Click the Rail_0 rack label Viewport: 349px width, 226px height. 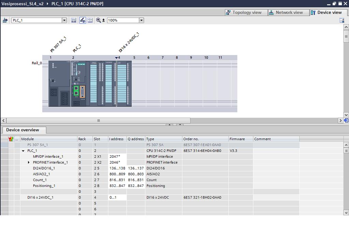37,63
